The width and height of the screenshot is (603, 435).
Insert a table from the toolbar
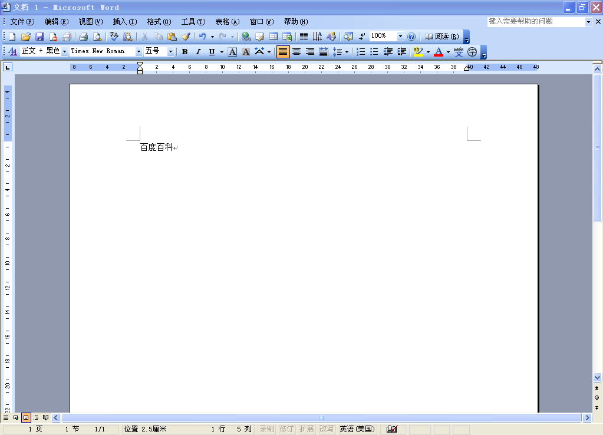point(274,37)
